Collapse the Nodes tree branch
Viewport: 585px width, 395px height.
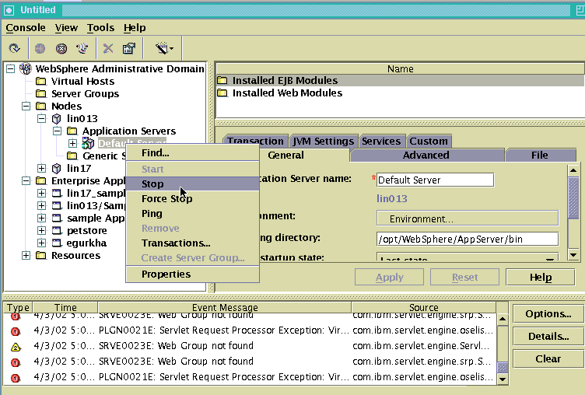pos(26,106)
